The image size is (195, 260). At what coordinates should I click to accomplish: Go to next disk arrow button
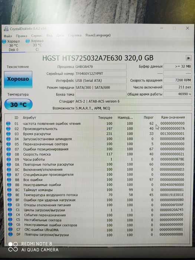(189, 58)
